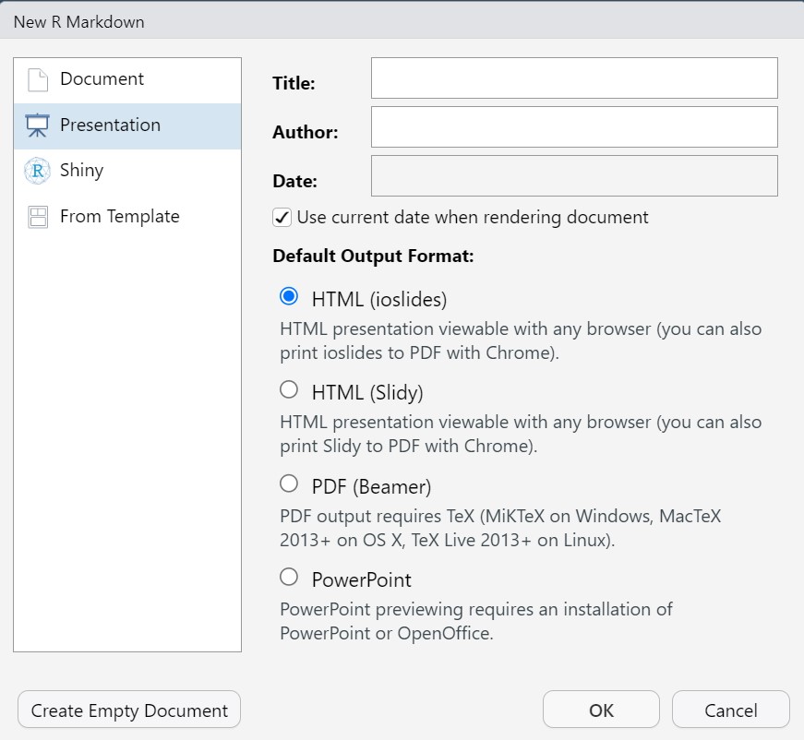
Task: Select the HTML (ioslides) radio button
Action: click(289, 296)
